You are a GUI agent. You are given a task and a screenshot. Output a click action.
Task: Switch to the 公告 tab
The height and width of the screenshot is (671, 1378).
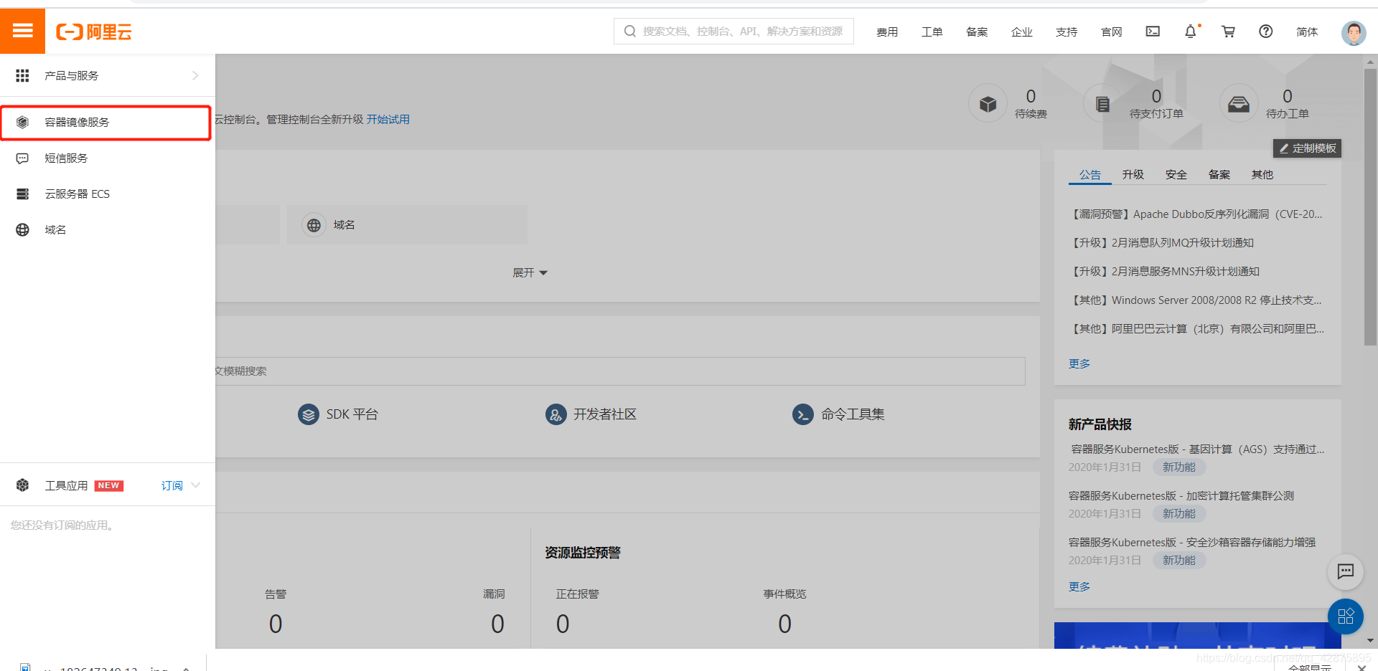tap(1089, 175)
